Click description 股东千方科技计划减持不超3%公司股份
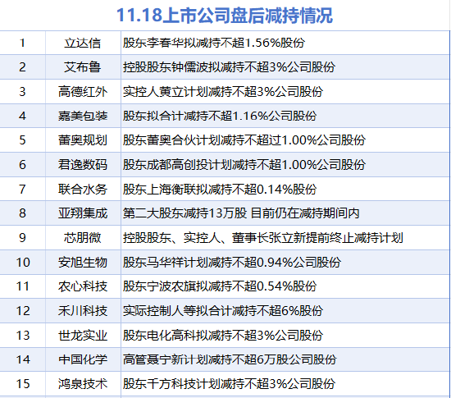The height and width of the screenshot is (398, 451). click(229, 383)
